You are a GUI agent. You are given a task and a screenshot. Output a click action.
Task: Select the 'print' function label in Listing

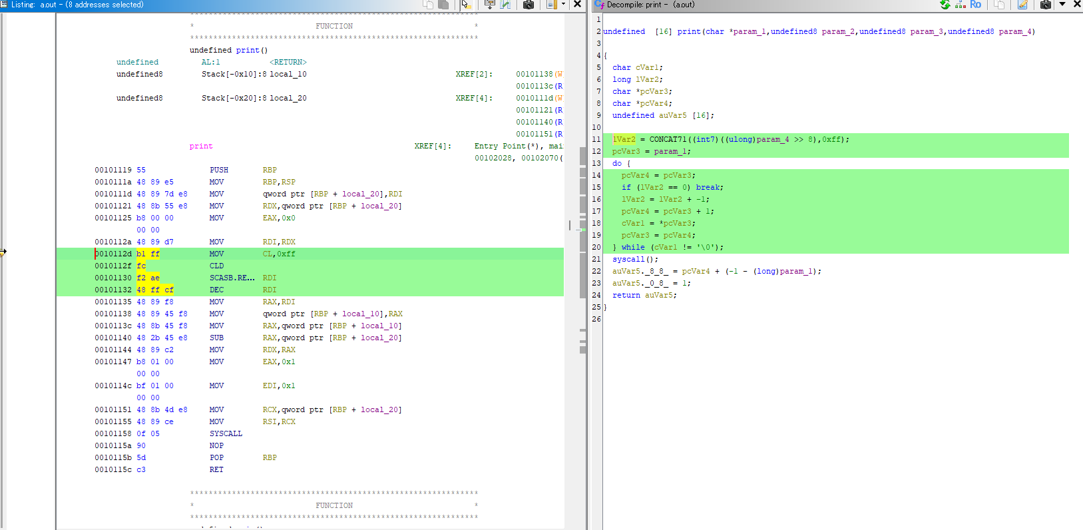(x=200, y=146)
